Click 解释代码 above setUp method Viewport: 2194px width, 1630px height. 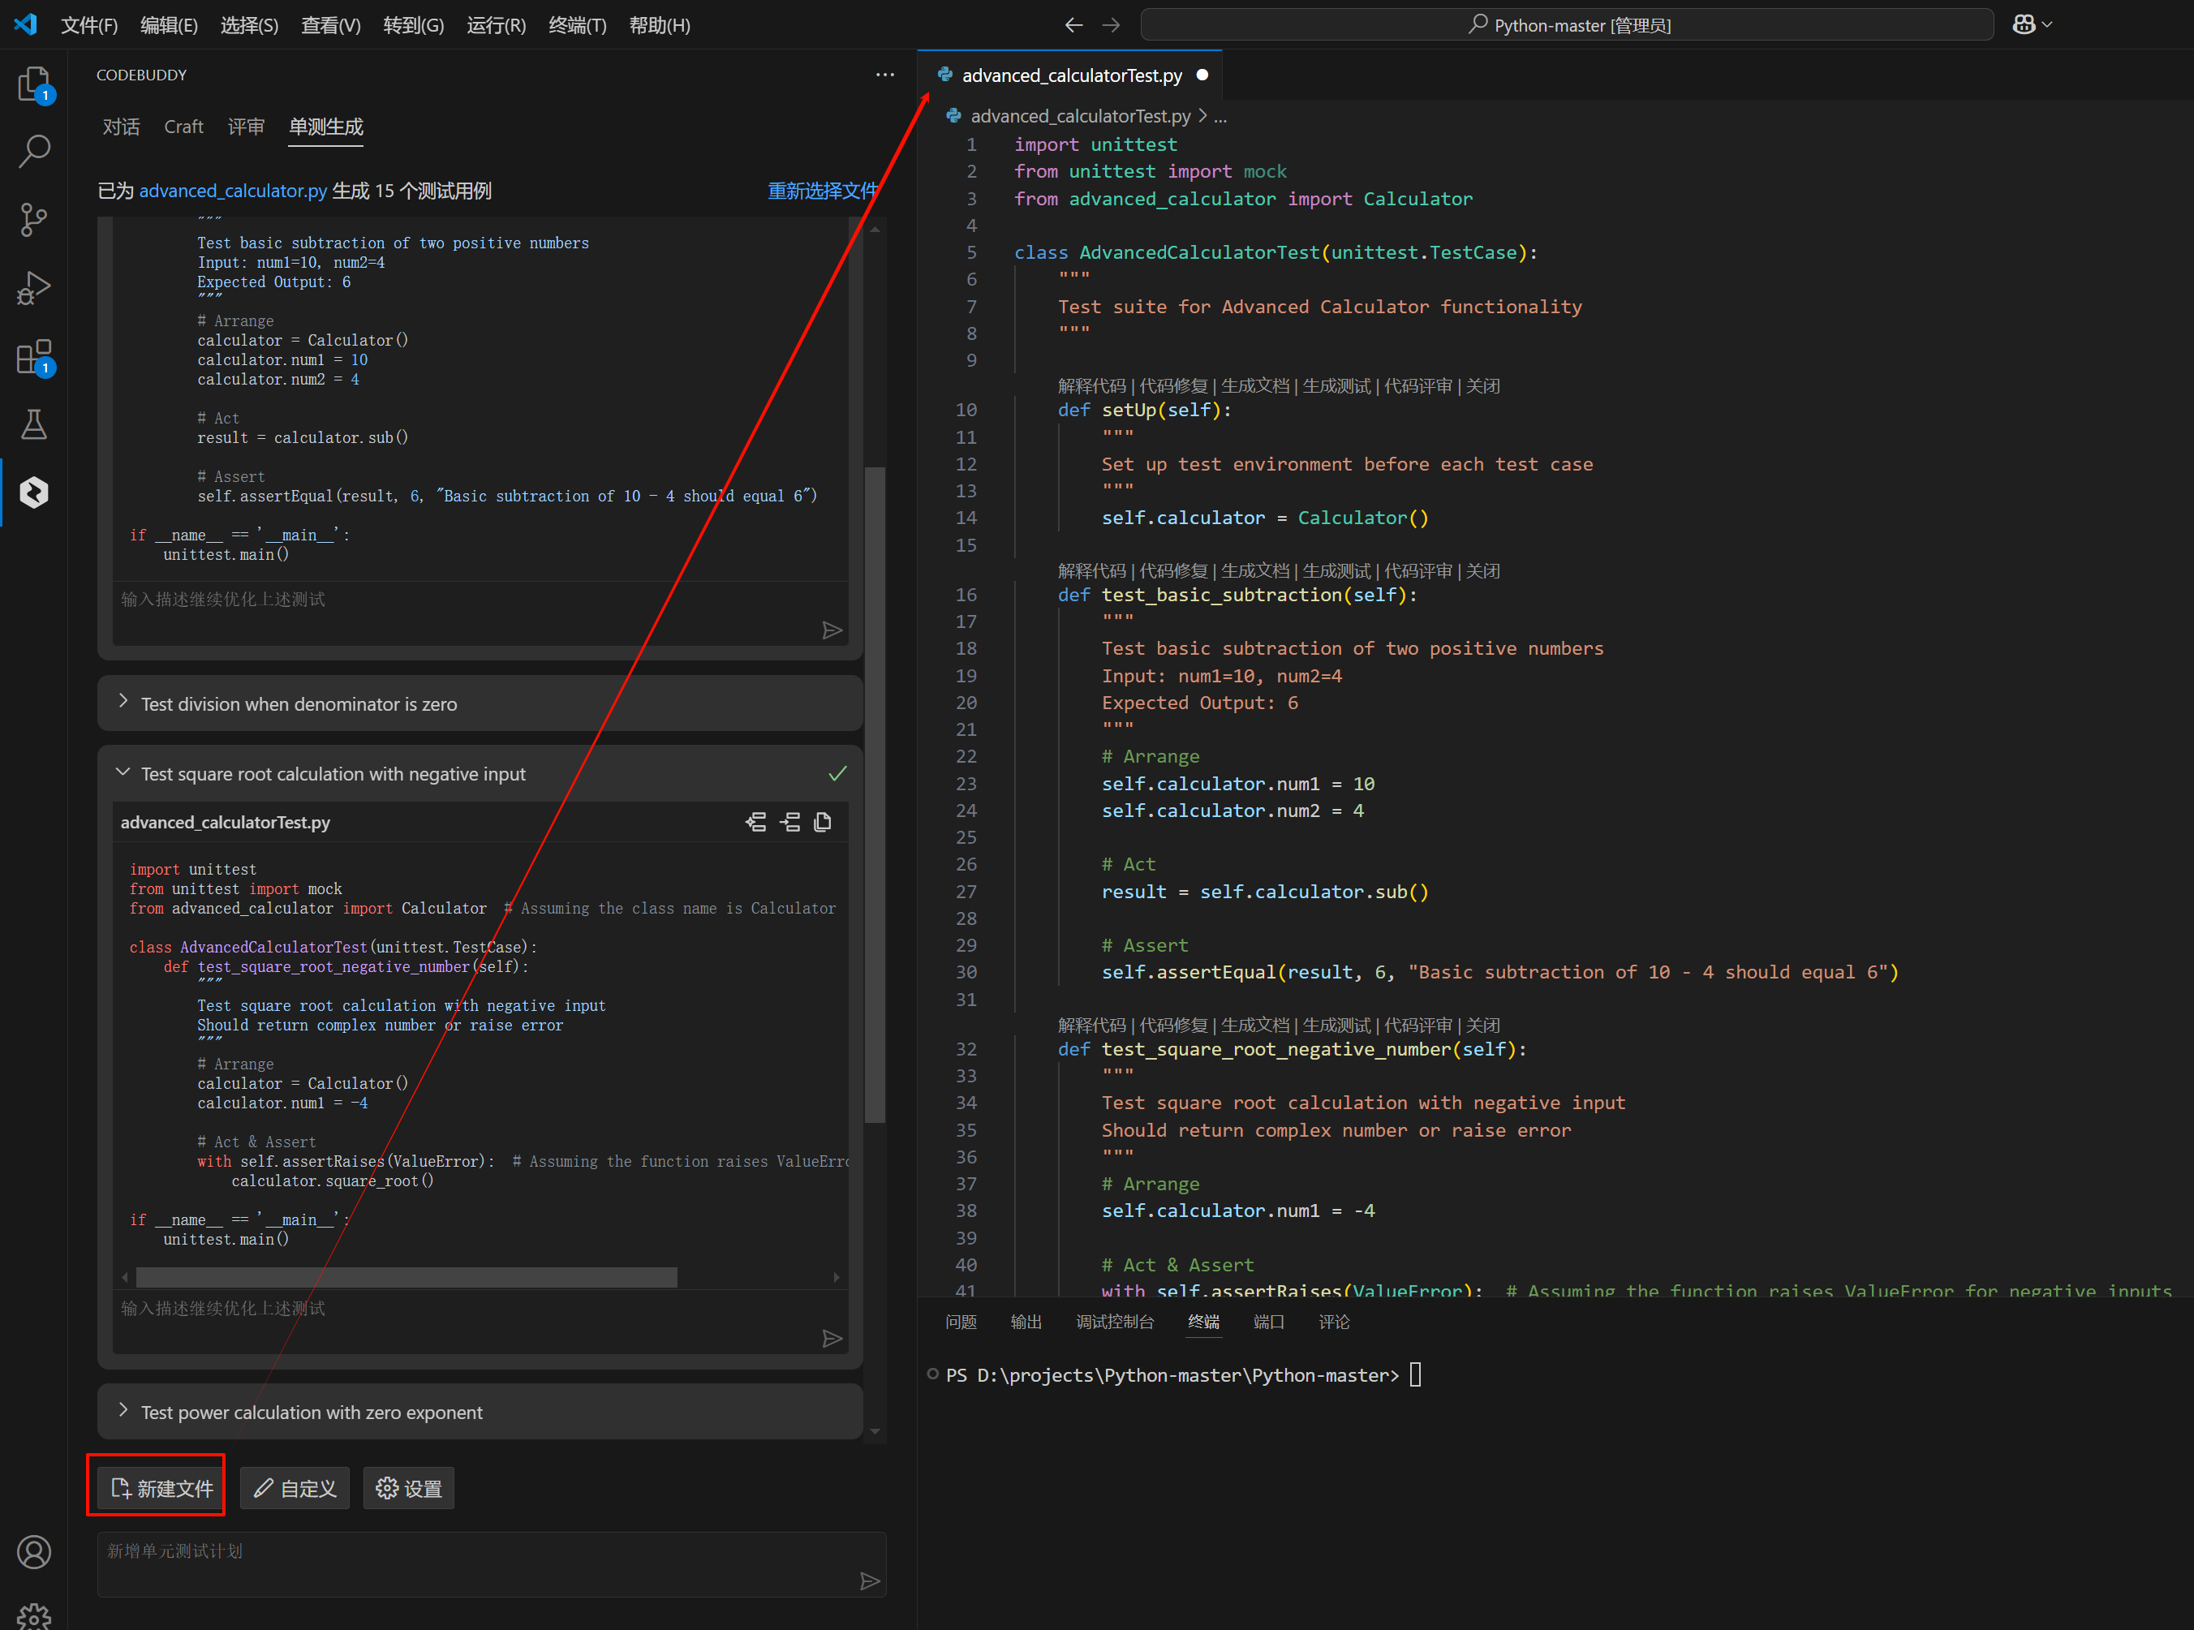point(1092,385)
